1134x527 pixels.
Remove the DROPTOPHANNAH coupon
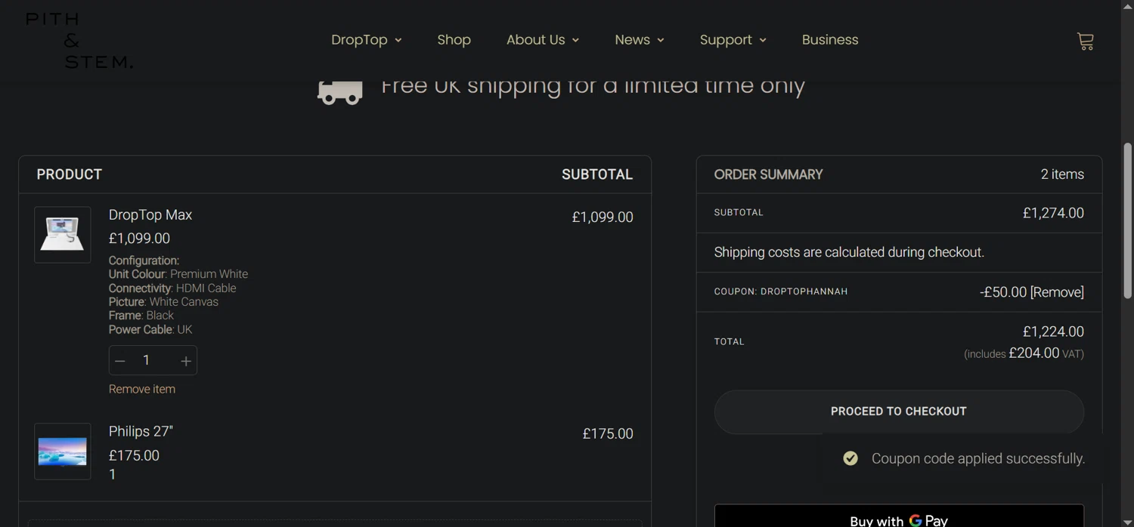pyautogui.click(x=1057, y=292)
